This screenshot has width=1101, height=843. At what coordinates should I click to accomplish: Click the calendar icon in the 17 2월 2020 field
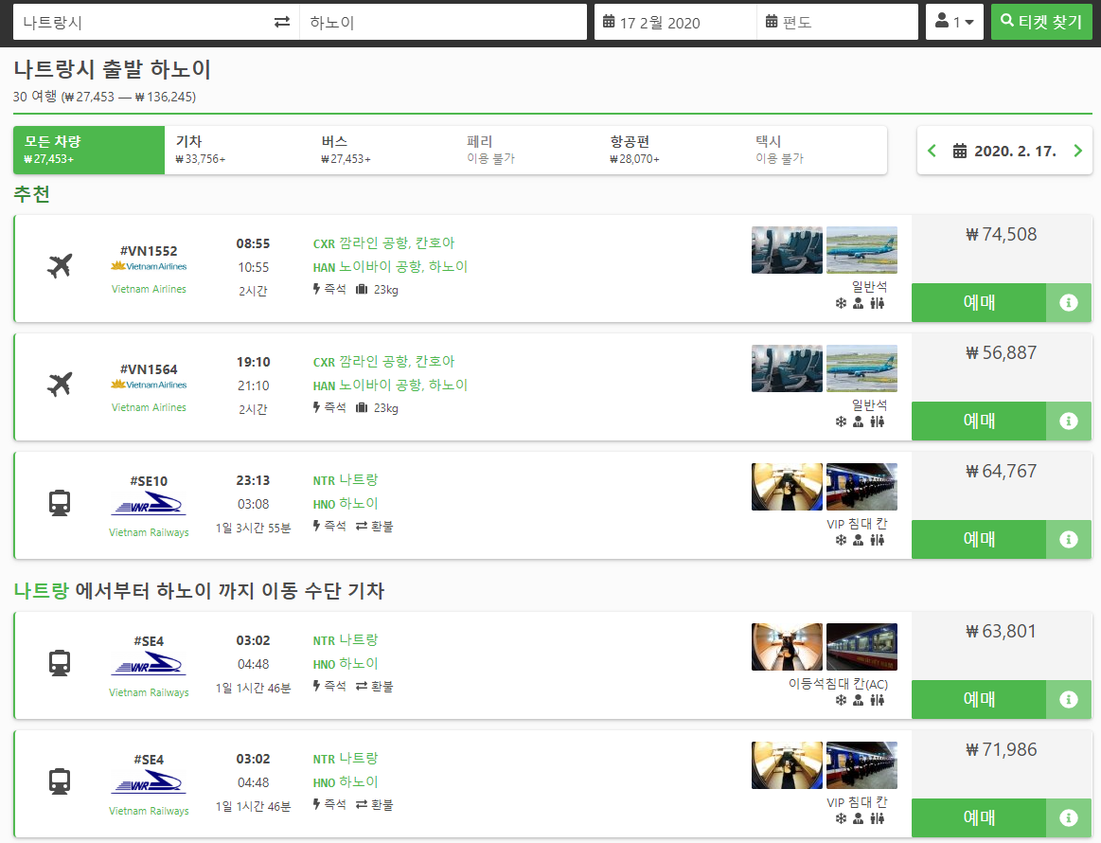tap(609, 22)
